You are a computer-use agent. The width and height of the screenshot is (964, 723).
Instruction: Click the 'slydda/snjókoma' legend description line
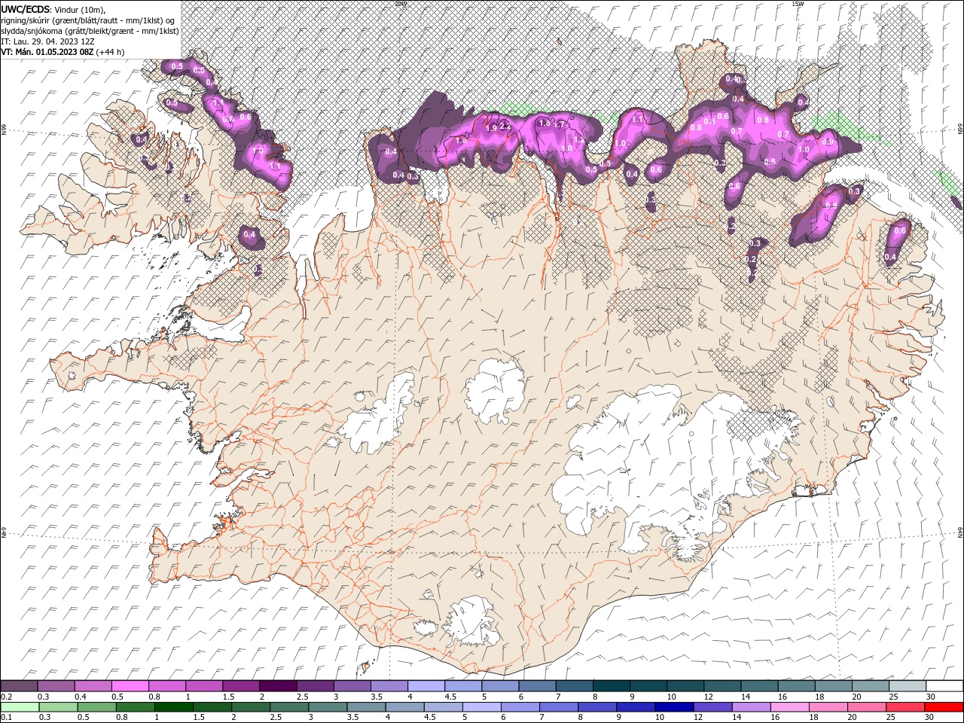click(90, 30)
